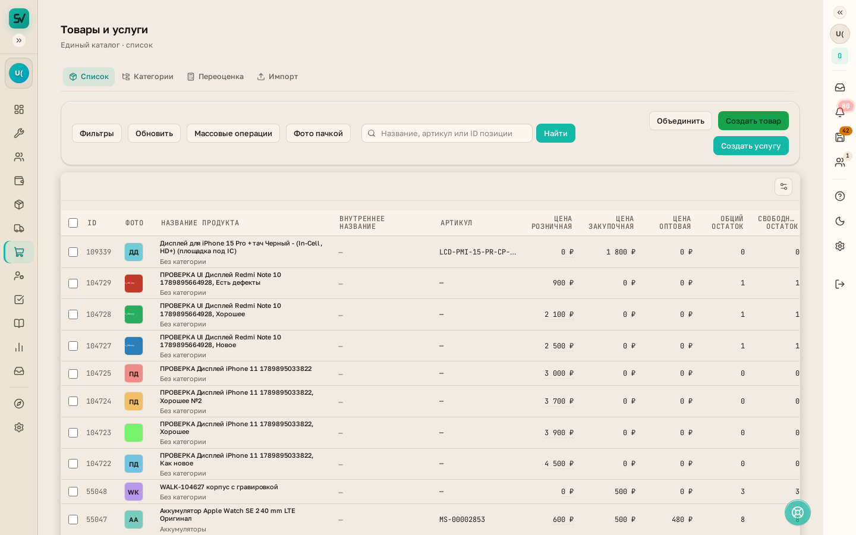Image resolution: width=856 pixels, height=535 pixels.
Task: Open the tasks checkmark icon in sidebar
Action: coord(19,300)
